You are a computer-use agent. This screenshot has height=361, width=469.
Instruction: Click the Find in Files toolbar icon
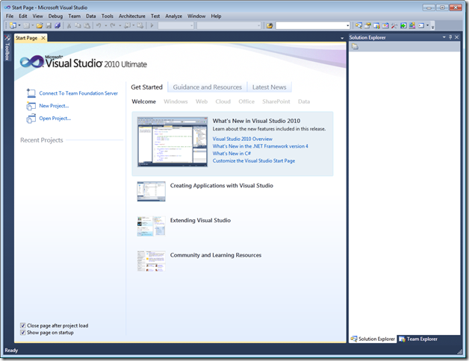(x=270, y=25)
